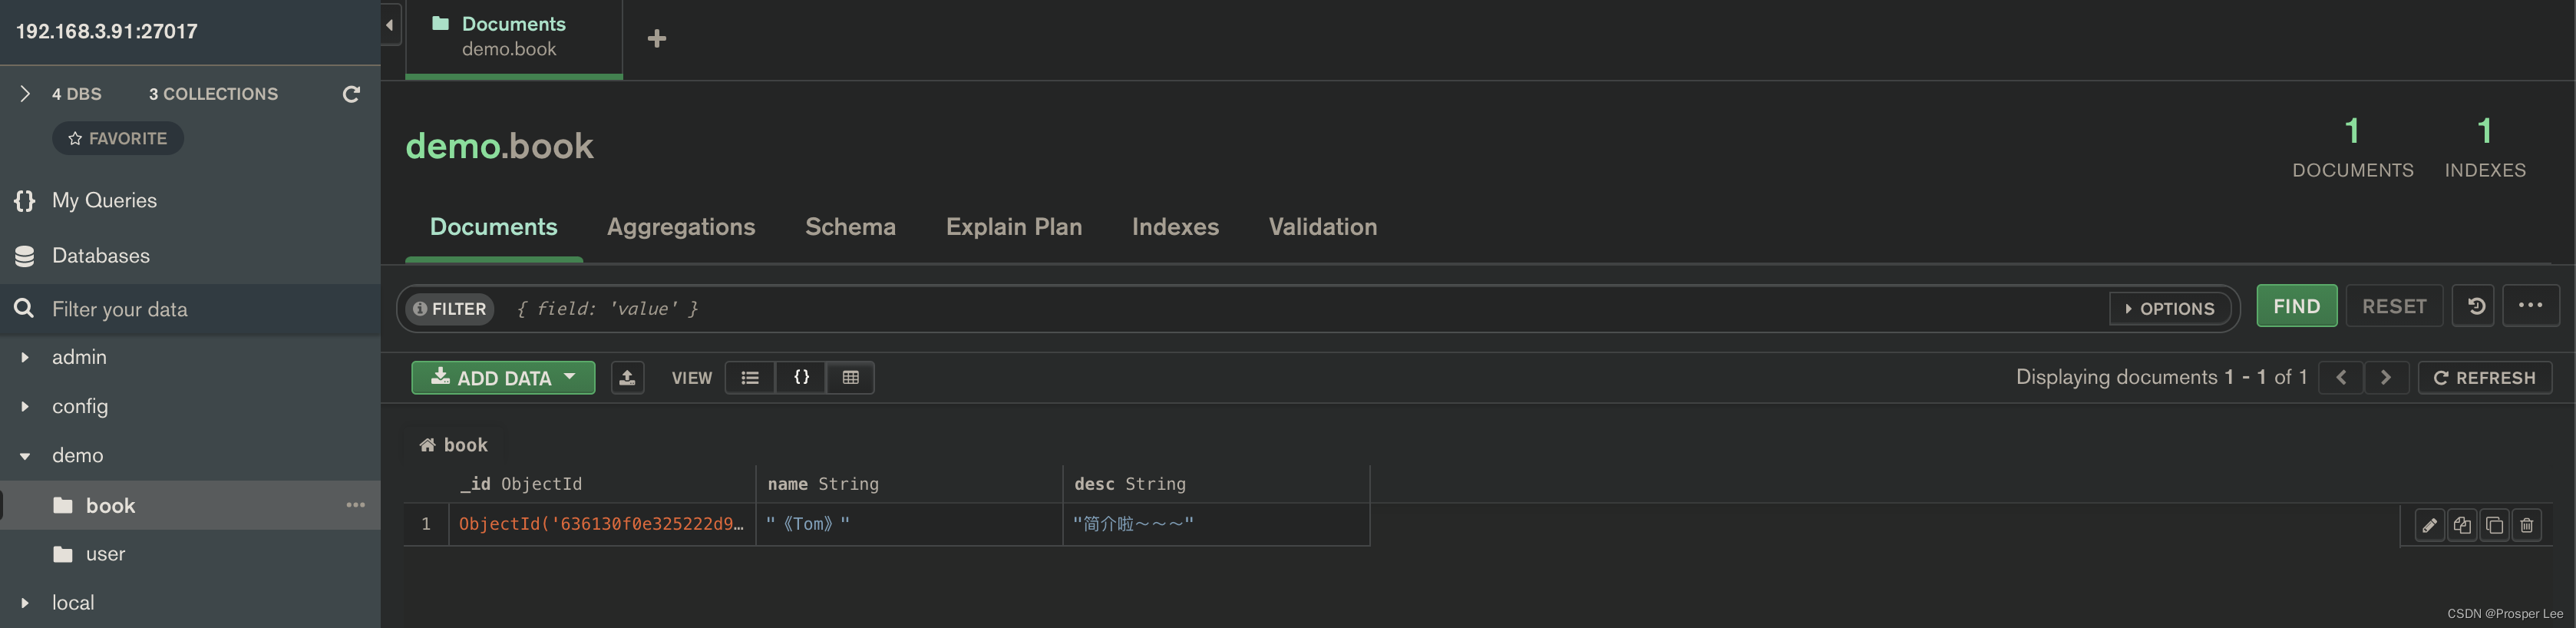Image resolution: width=2576 pixels, height=628 pixels.
Task: Go to previous page of documents
Action: coord(2341,378)
